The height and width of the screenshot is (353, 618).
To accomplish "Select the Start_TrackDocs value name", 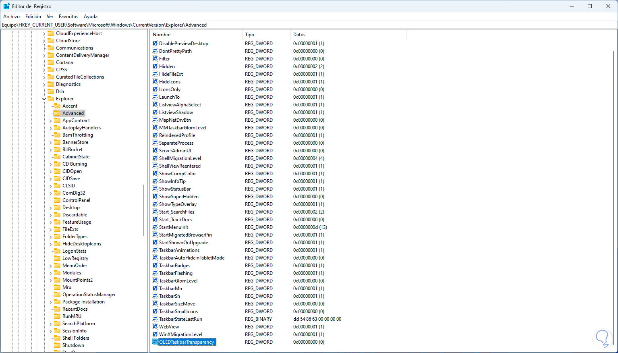I will pyautogui.click(x=176, y=219).
